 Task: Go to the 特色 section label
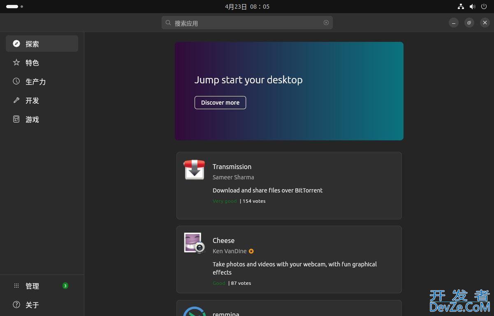(x=32, y=63)
